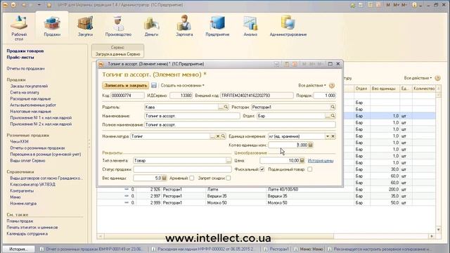
Task: Open calculator icon in Вес единицы field
Action: (164, 178)
